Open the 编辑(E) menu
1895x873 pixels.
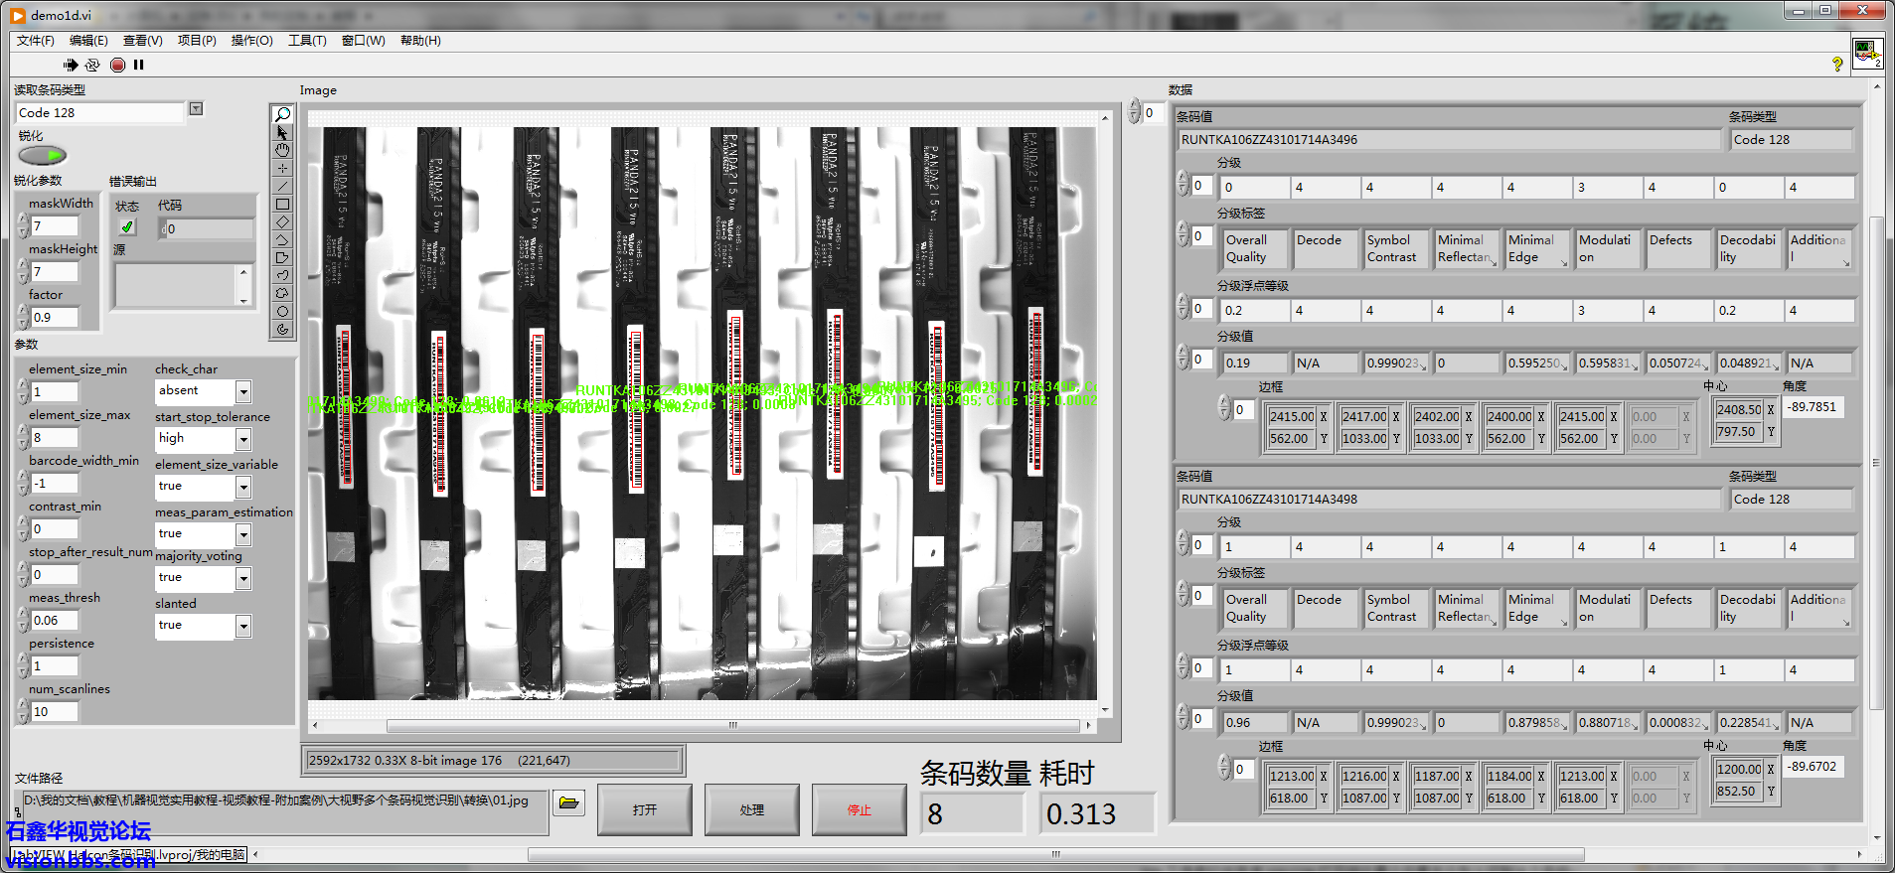tap(88, 41)
